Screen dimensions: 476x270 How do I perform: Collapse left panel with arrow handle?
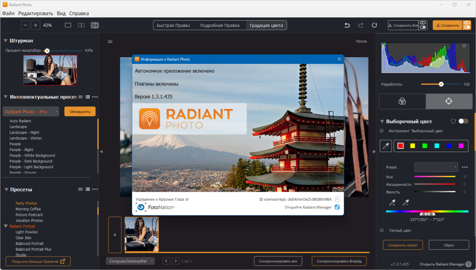click(x=101, y=151)
